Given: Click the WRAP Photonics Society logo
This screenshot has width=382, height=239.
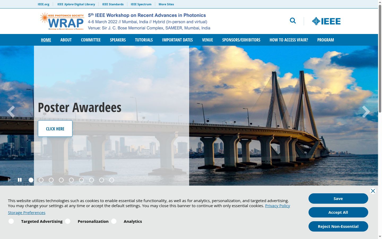Looking at the screenshot, I should click(62, 21).
